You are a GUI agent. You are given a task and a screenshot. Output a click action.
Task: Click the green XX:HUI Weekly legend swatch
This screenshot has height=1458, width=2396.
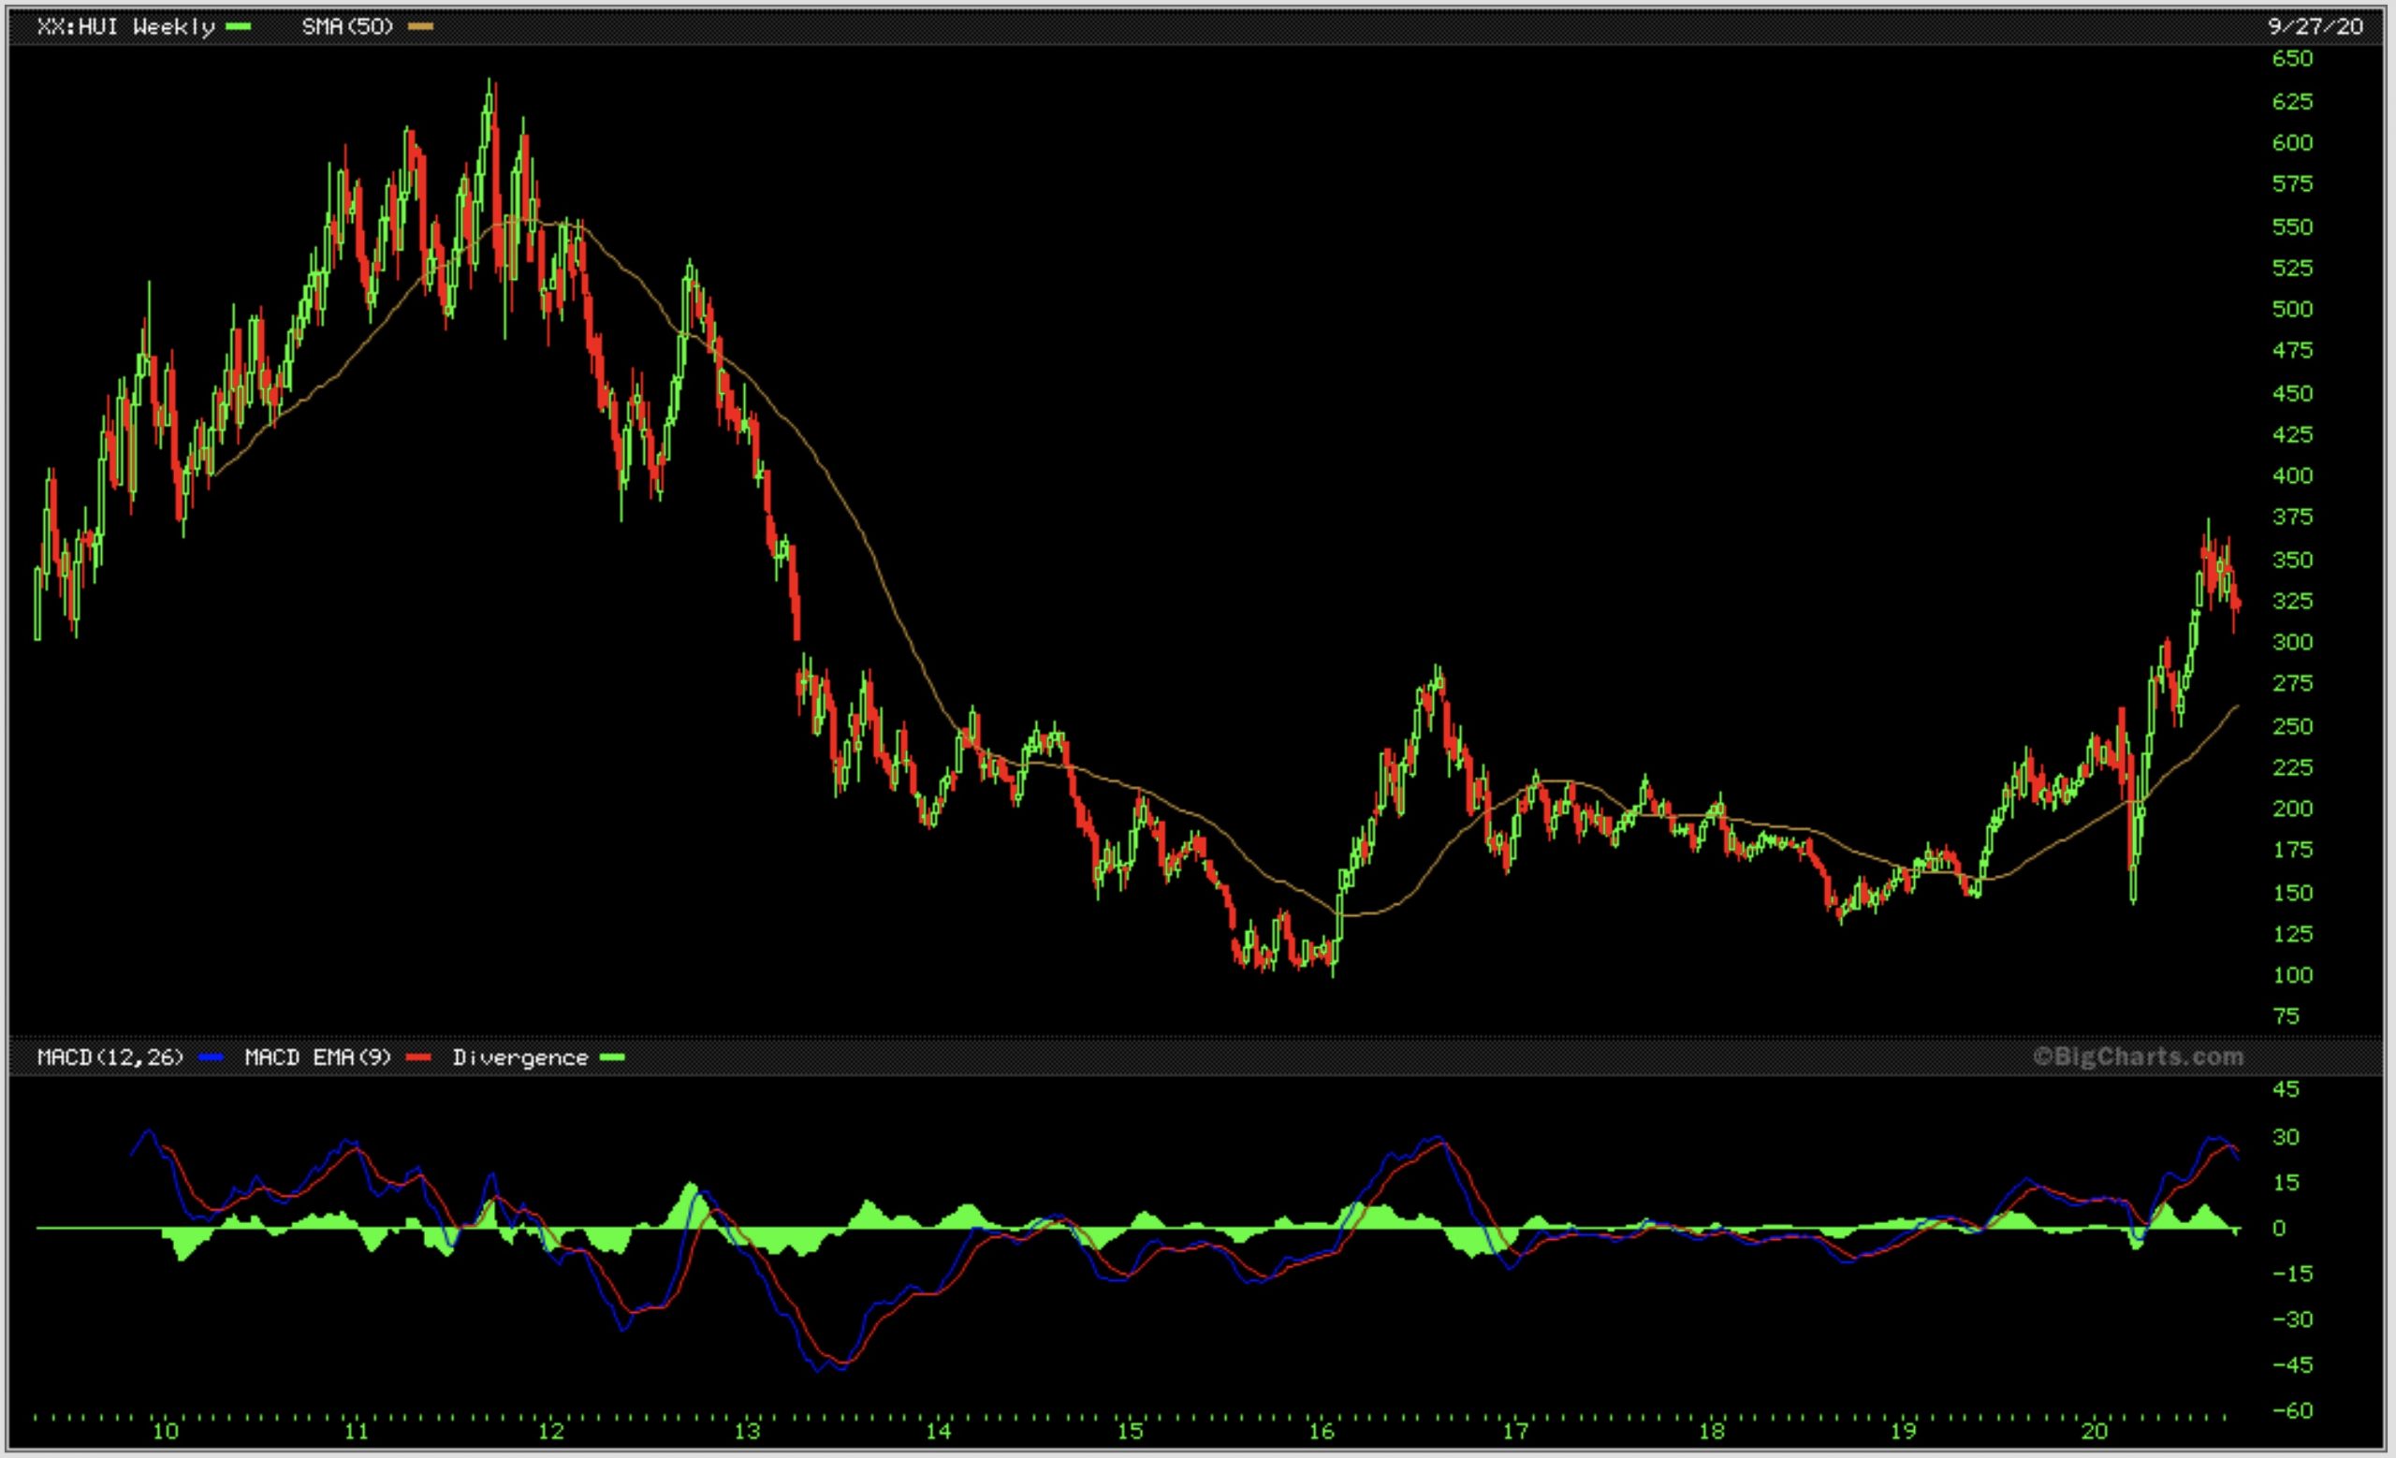pyautogui.click(x=239, y=27)
